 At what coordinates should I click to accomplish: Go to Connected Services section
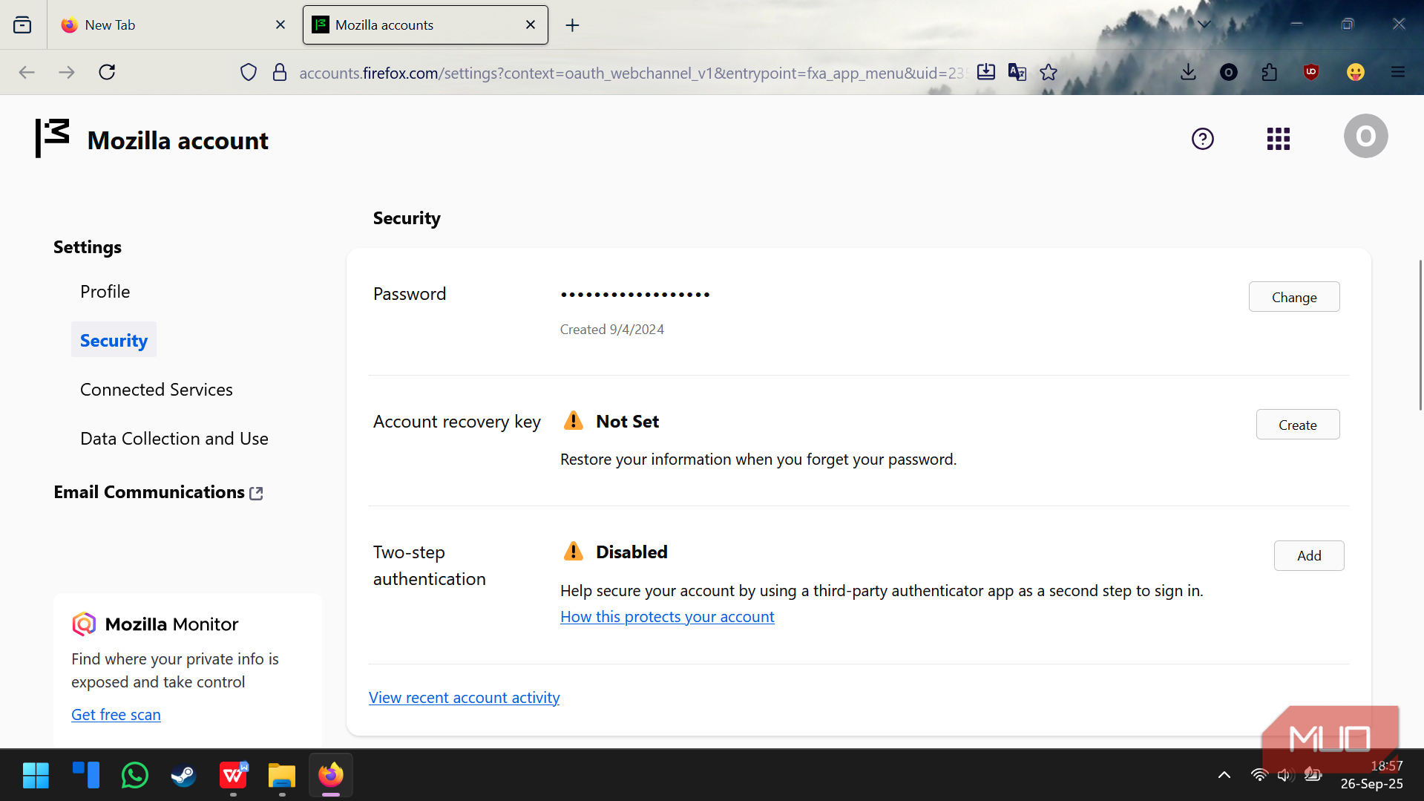(157, 390)
